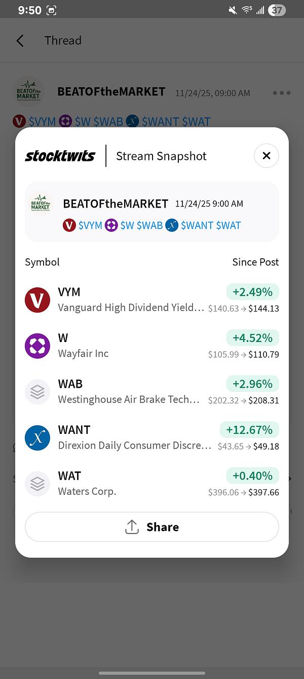Tap the Share button
Screen dimensions: 304x679
[x=152, y=527]
